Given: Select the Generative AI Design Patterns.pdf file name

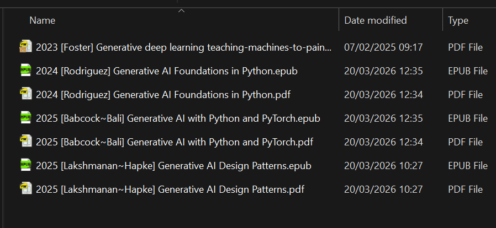Looking at the screenshot, I should coord(170,189).
